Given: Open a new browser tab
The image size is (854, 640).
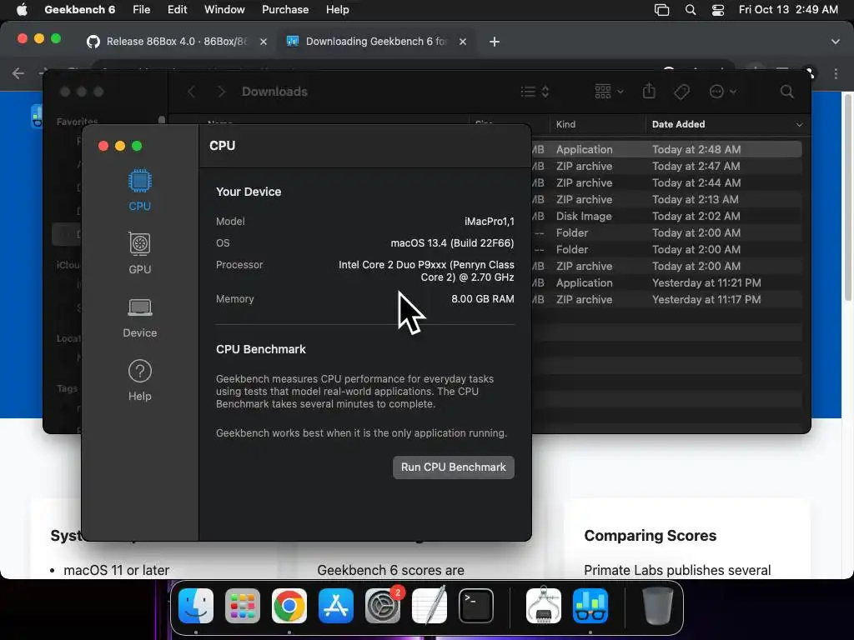Looking at the screenshot, I should tap(494, 42).
